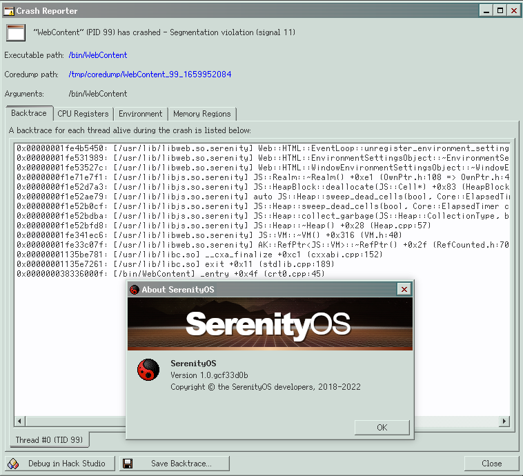This screenshot has width=523, height=476.
Task: Click the WebContent has crashed message
Action: pyautogui.click(x=164, y=32)
